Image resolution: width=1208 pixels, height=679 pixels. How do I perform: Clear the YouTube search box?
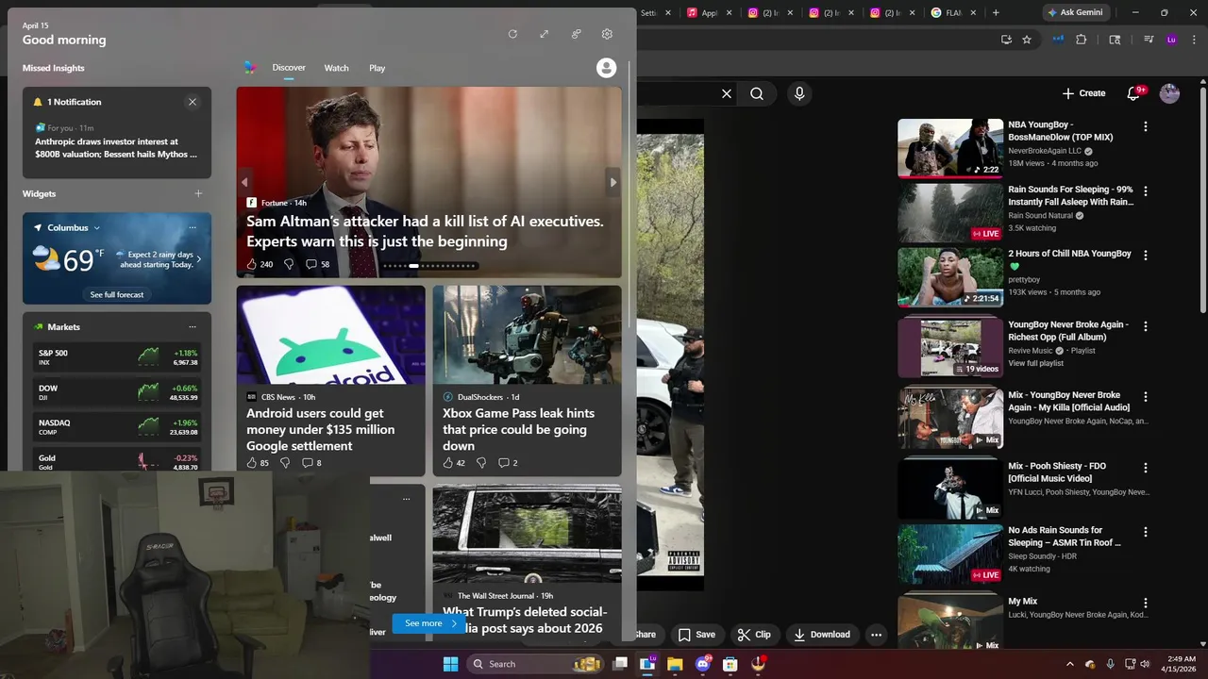tap(727, 93)
